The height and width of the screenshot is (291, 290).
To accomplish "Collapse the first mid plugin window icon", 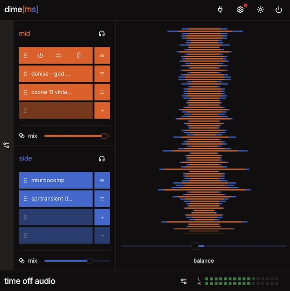I will 58,55.
